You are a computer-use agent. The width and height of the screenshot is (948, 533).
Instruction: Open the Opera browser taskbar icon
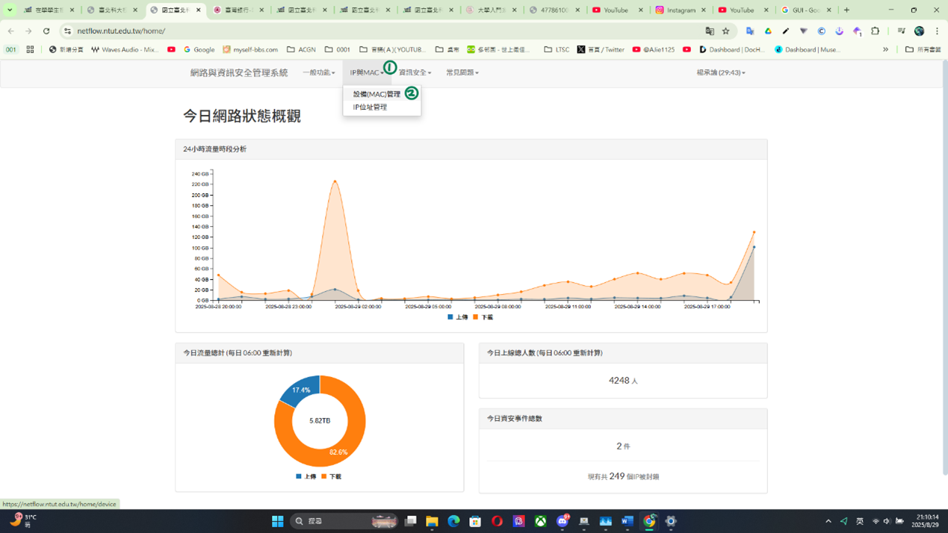point(497,521)
